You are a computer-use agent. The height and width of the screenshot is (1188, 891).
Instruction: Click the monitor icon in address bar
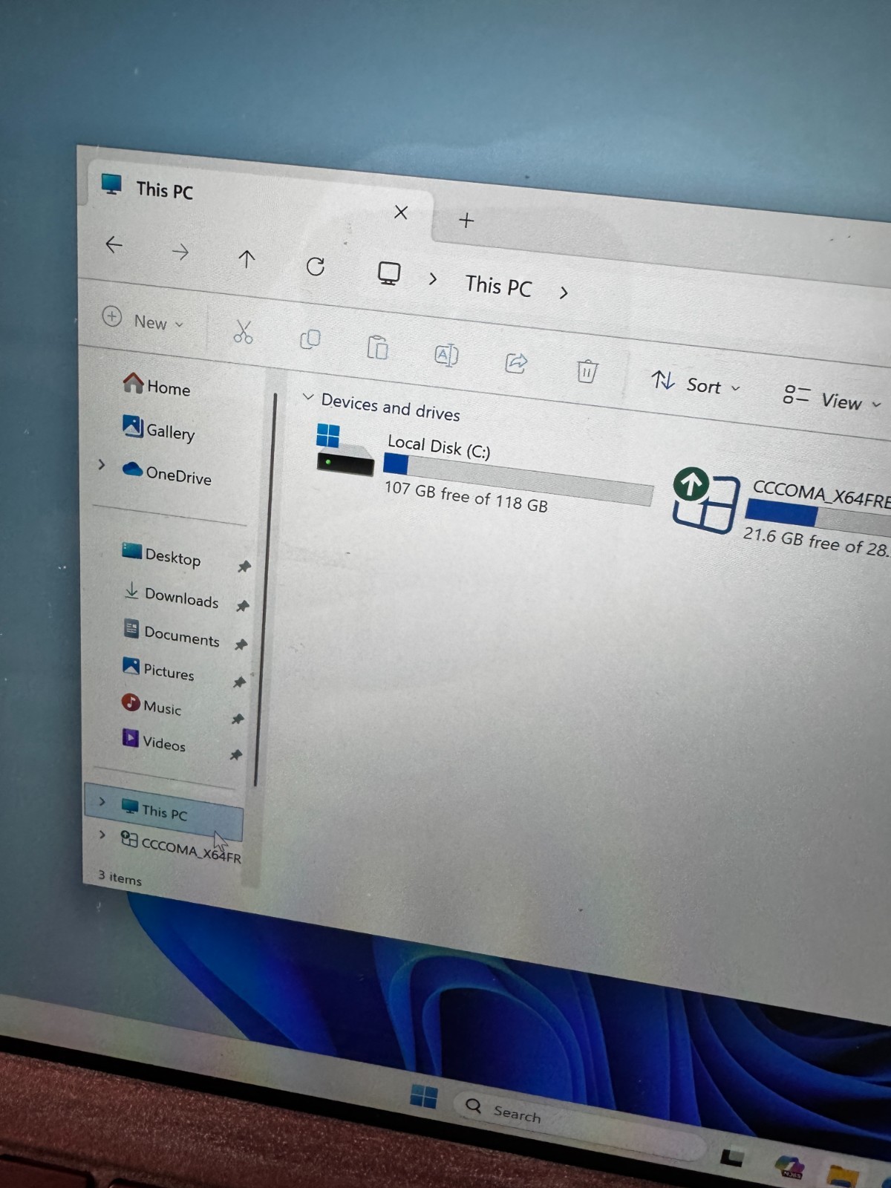point(389,273)
